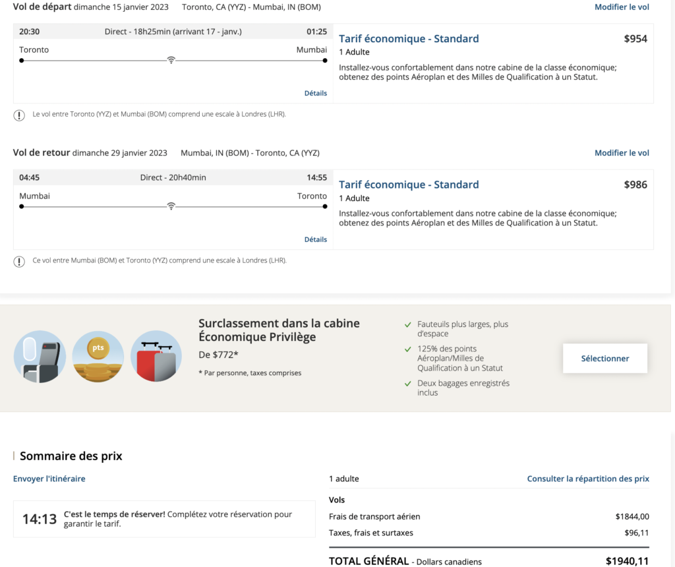Click the checkmark beside 'Fauteuils plus larges'

coord(409,324)
